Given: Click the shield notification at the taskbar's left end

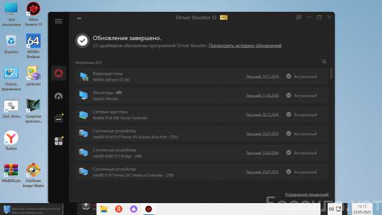Looking at the screenshot, I should coord(32,210).
